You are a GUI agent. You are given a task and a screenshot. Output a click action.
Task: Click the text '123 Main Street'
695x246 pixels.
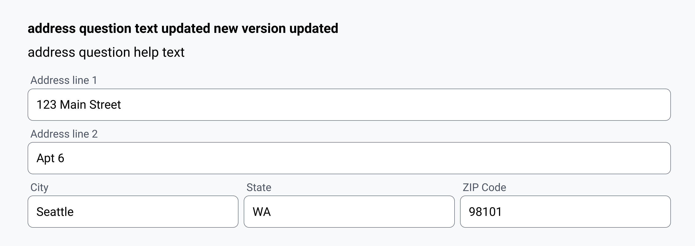click(x=79, y=104)
